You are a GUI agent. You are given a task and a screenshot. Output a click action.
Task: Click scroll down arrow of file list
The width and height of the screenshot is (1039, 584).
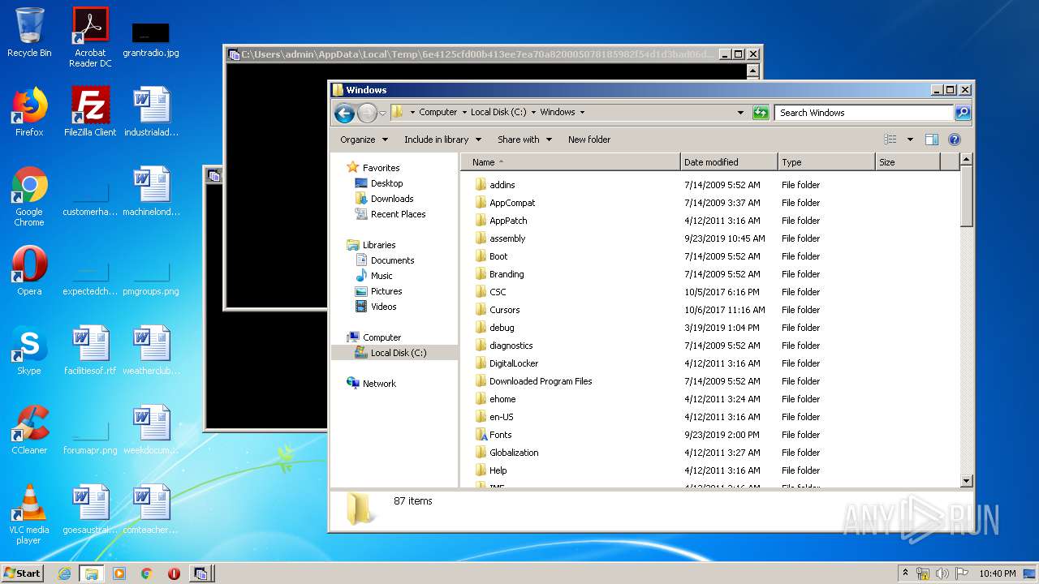tap(966, 481)
